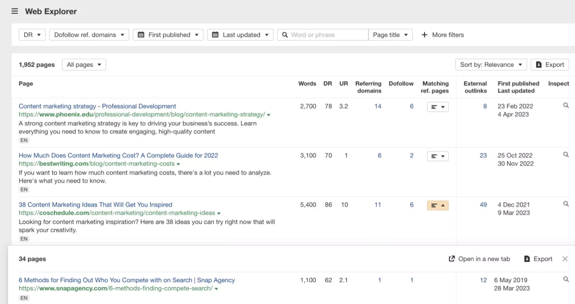Click external outlinks value 12 for snapagency.com
The width and height of the screenshot is (575, 304).
483,280
